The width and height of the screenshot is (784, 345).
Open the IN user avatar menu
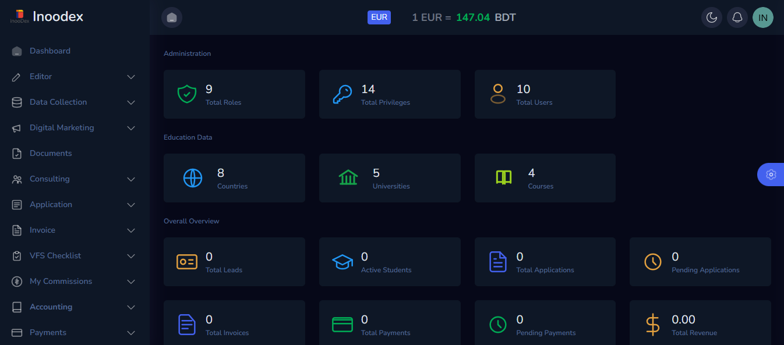click(762, 17)
